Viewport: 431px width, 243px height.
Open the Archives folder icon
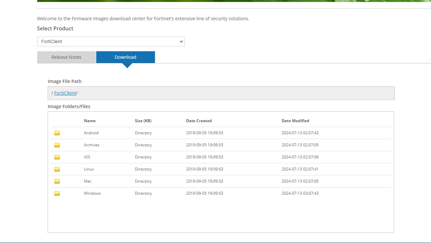(x=57, y=145)
